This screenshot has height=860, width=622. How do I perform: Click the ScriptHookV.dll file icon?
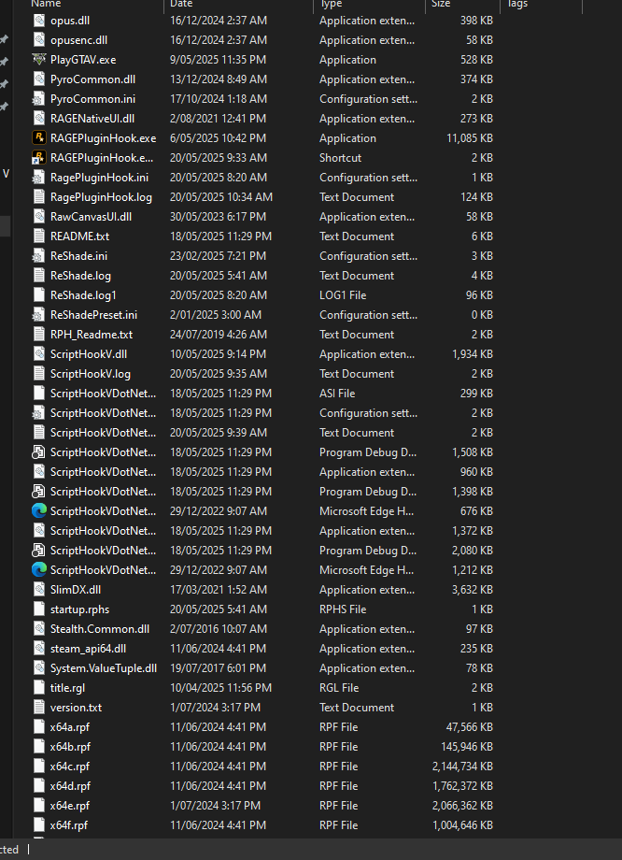point(39,354)
